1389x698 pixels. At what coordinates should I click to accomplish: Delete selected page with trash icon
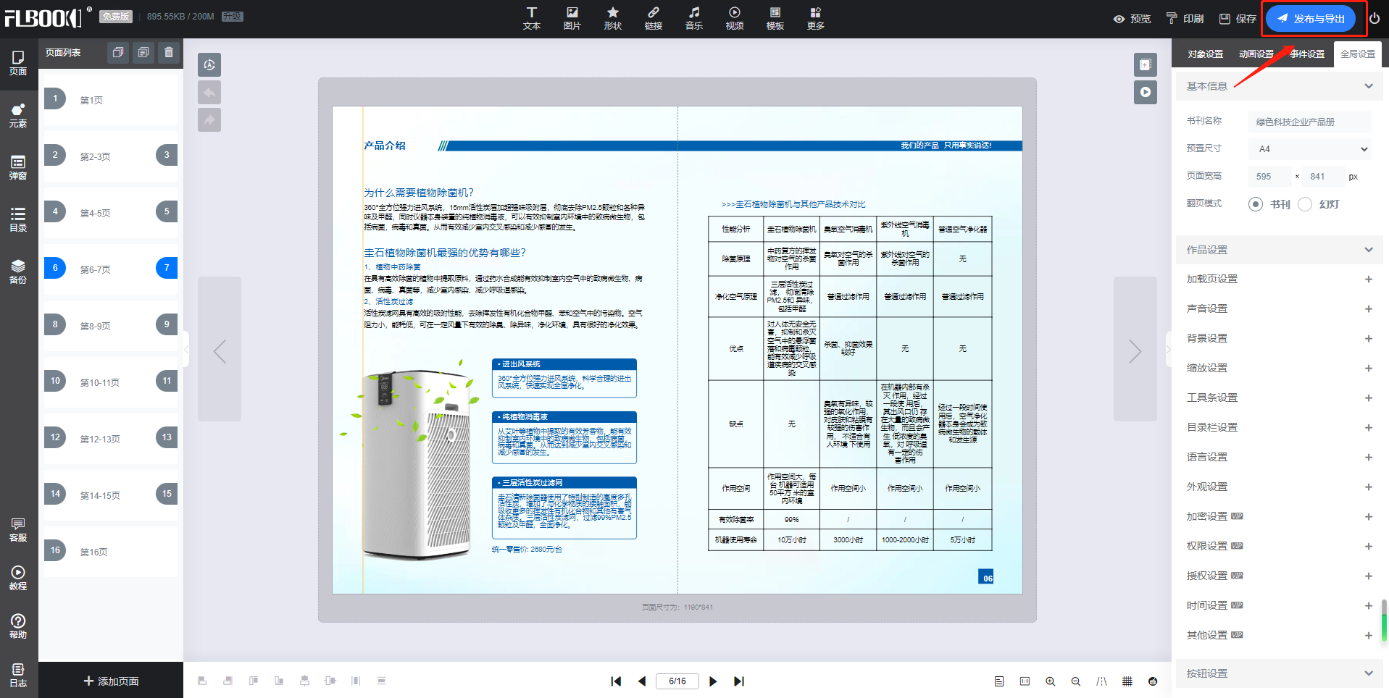click(169, 52)
